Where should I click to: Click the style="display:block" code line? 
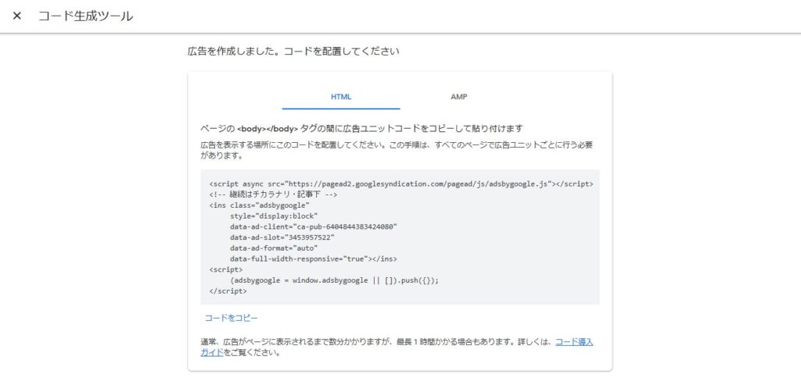pyautogui.click(x=274, y=216)
